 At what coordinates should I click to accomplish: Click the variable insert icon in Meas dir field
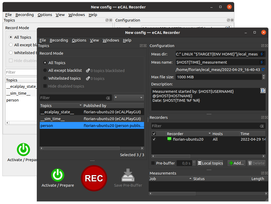262,54
